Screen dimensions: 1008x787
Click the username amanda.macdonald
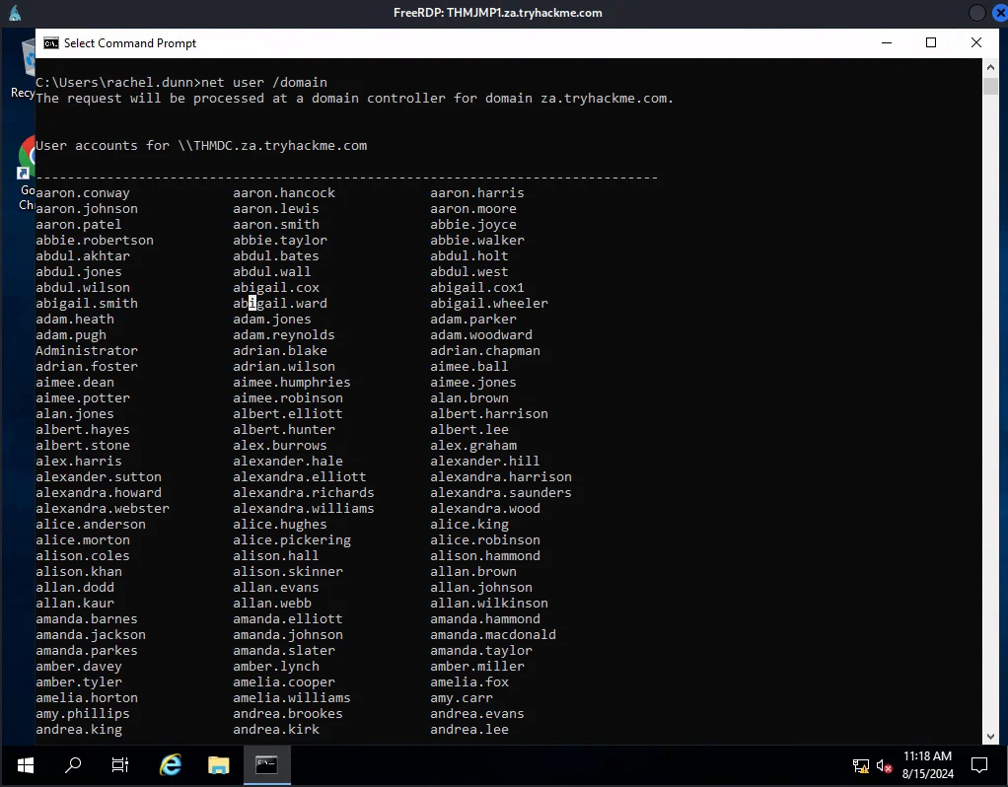click(493, 634)
